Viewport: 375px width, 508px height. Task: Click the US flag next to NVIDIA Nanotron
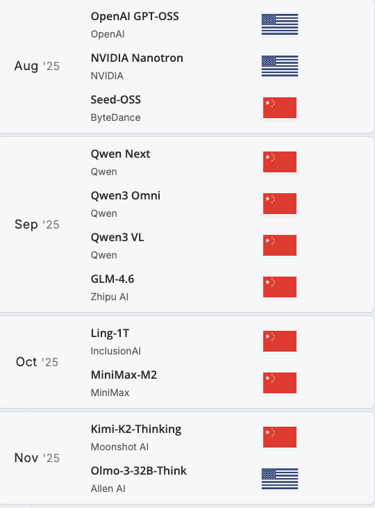tap(280, 66)
